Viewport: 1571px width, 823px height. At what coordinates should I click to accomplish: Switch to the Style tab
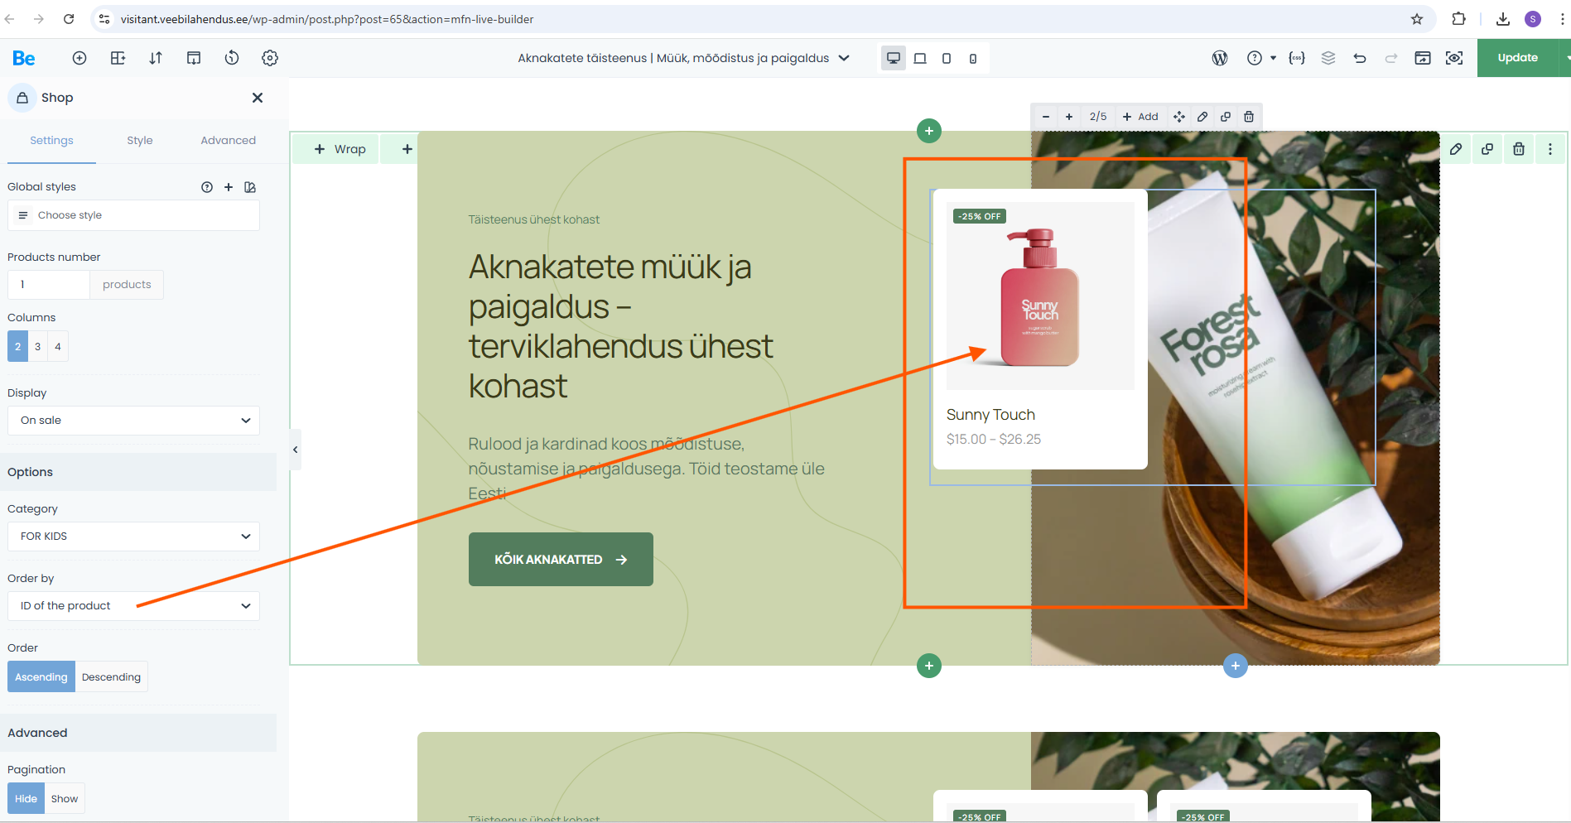(x=140, y=141)
